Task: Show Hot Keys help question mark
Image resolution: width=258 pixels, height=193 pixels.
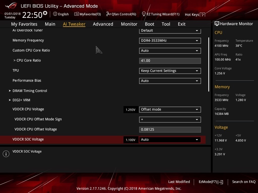Action: click(x=203, y=15)
